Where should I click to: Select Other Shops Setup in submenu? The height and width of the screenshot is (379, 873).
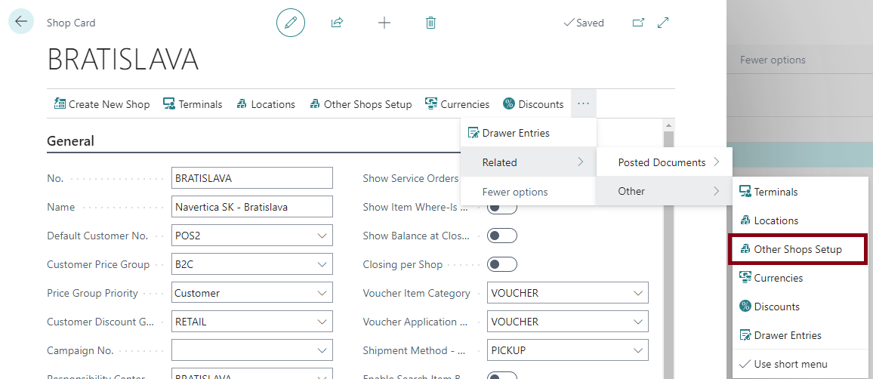pyautogui.click(x=797, y=249)
